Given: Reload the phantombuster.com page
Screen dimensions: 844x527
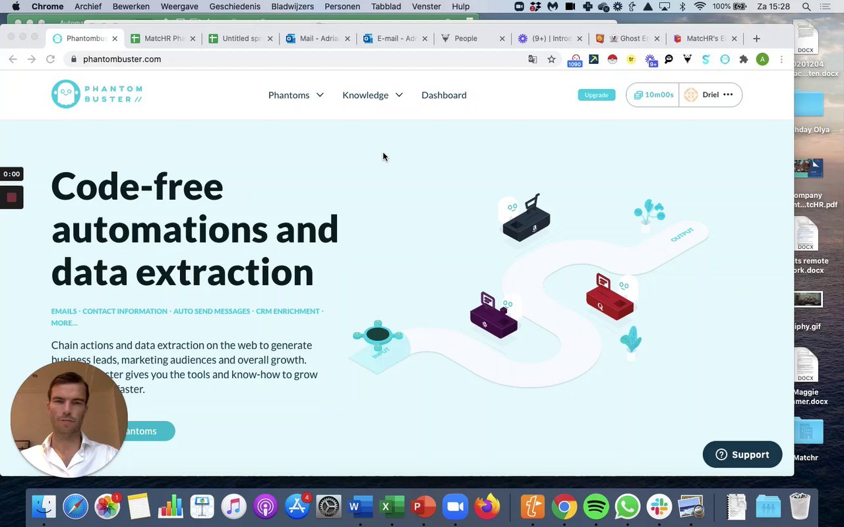Looking at the screenshot, I should click(x=50, y=59).
